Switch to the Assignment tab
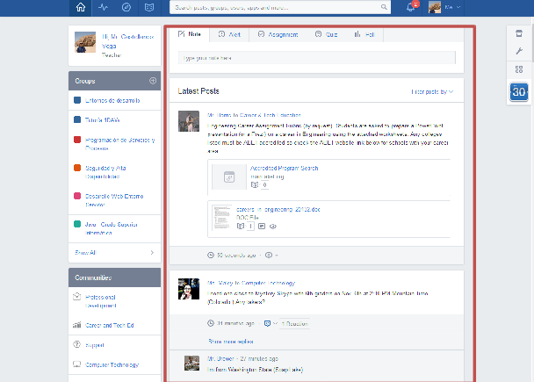This screenshot has width=534, height=382. point(278,34)
